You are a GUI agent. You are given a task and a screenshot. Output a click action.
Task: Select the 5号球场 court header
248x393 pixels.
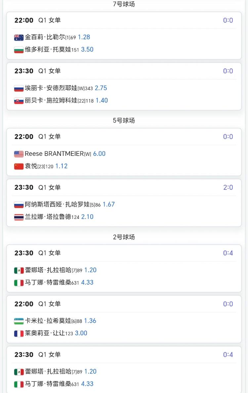pyautogui.click(x=124, y=121)
